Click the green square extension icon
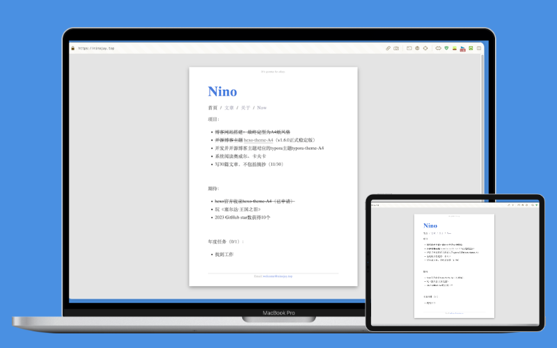Viewport: 557px width, 348px height. pos(471,48)
